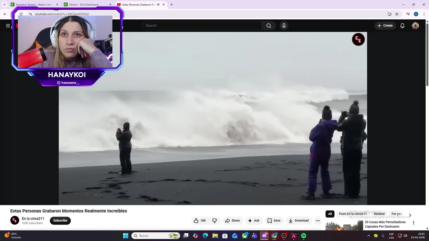Click the main video player
The width and height of the screenshot is (429, 241).
pos(213,118)
